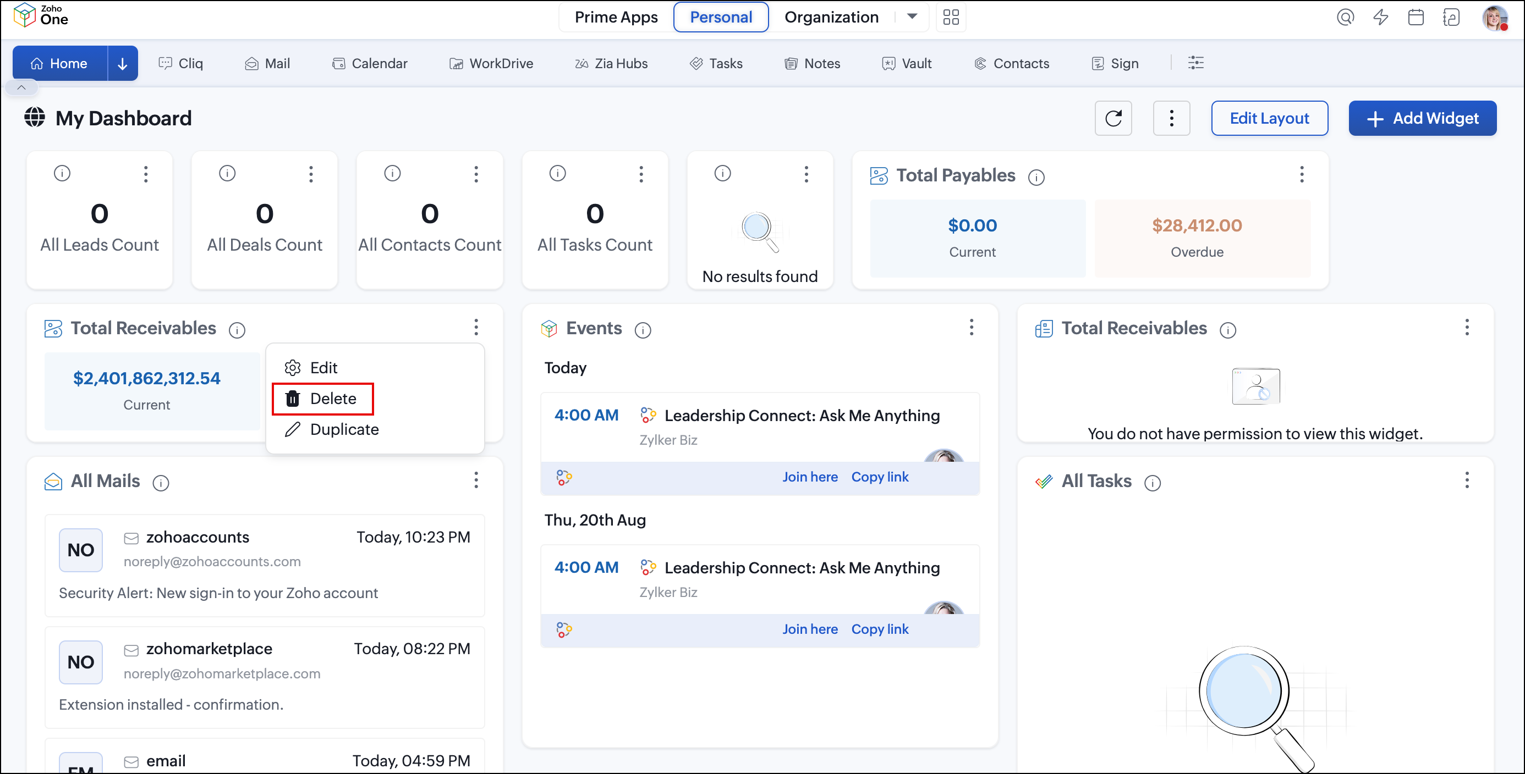Click Join here for Today's event
This screenshot has height=774, width=1525.
click(810, 477)
